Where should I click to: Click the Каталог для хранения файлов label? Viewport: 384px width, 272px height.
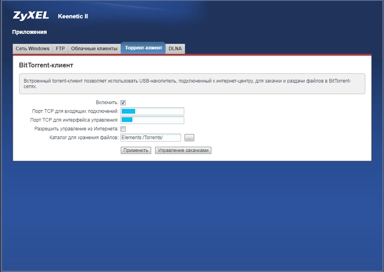coord(84,138)
